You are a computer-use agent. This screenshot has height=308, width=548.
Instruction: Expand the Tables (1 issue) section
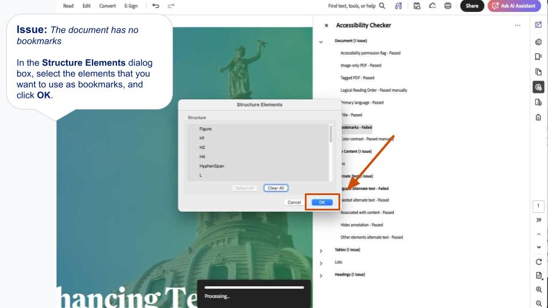click(321, 251)
